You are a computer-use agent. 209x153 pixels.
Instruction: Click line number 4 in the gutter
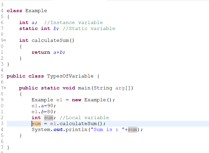pos(2,11)
